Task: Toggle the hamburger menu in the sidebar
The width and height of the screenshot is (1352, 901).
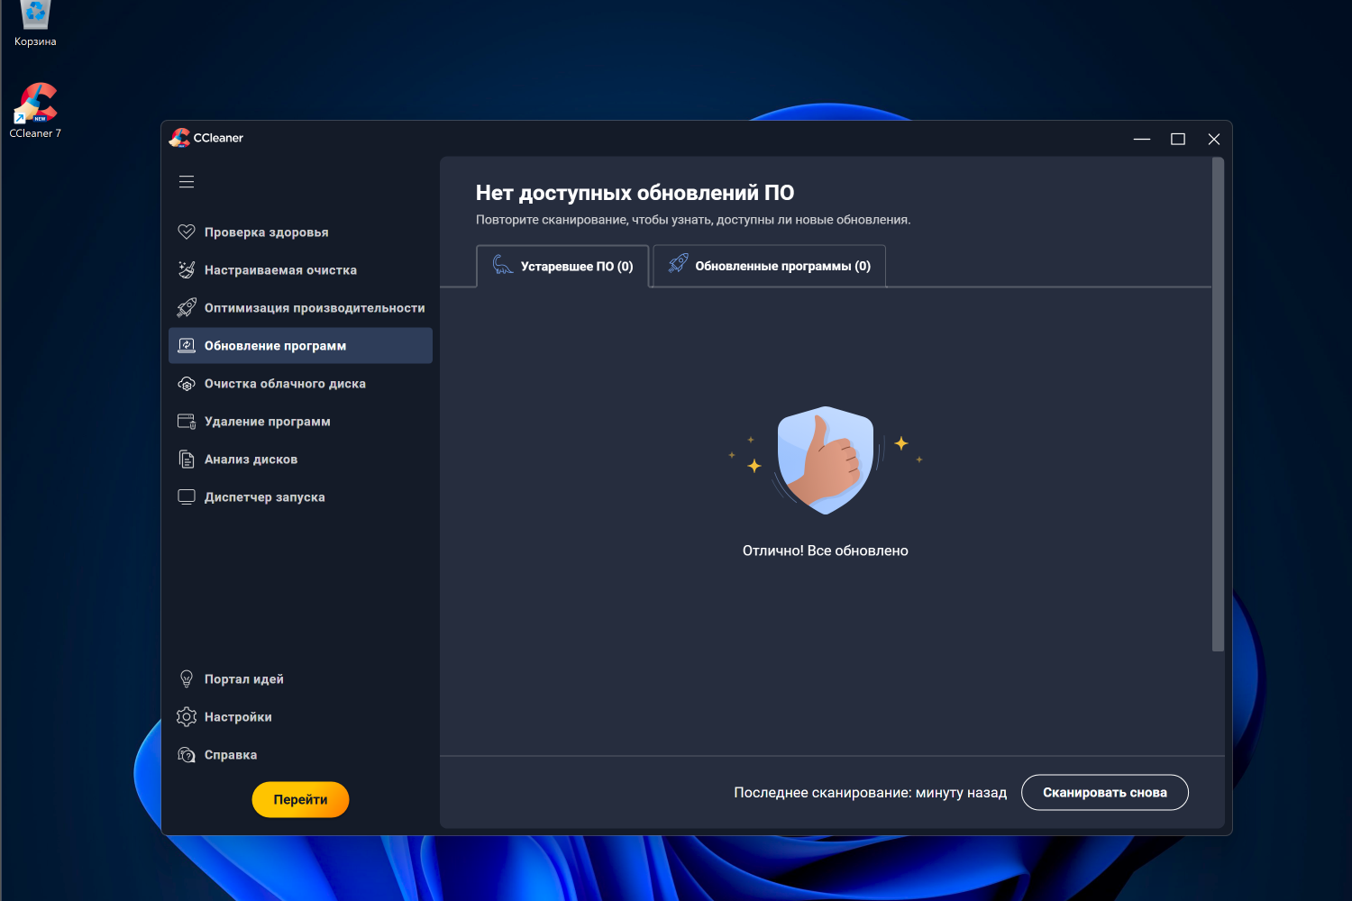Action: click(187, 182)
